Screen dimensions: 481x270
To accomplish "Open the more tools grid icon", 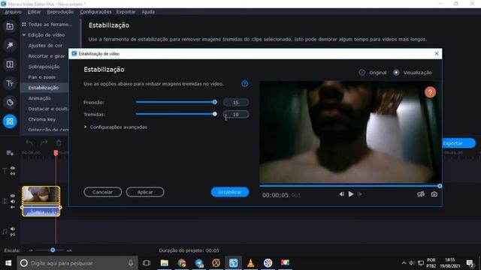I will tap(10, 121).
